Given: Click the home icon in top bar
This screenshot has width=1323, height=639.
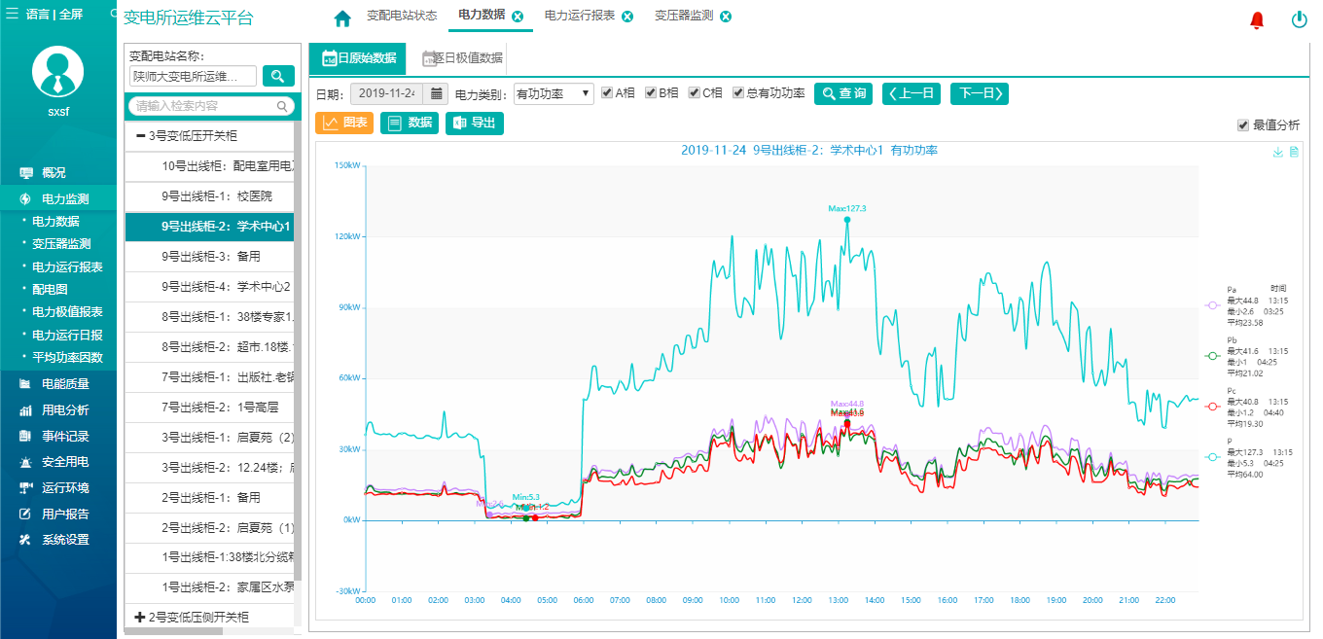Looking at the screenshot, I should tap(342, 18).
